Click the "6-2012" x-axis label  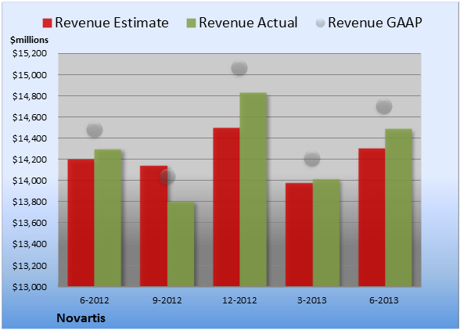click(x=95, y=300)
